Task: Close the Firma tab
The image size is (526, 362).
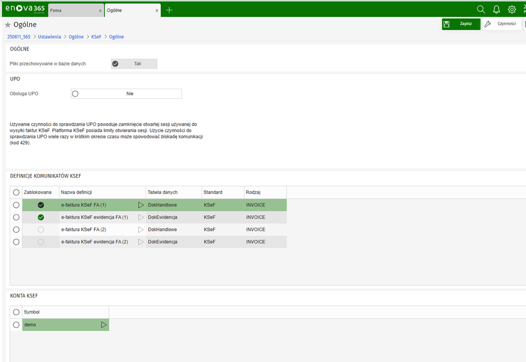Action: (100, 10)
